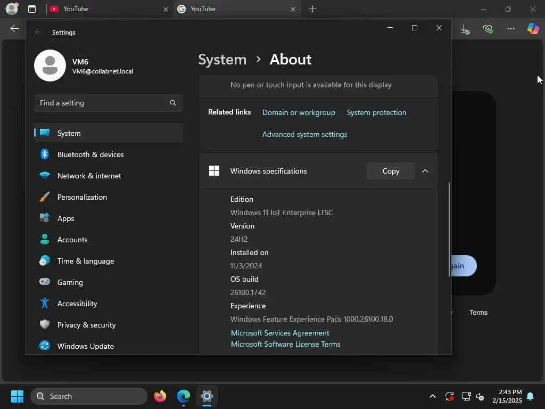Open the Edge Copilot icon
The width and height of the screenshot is (545, 409).
[533, 29]
